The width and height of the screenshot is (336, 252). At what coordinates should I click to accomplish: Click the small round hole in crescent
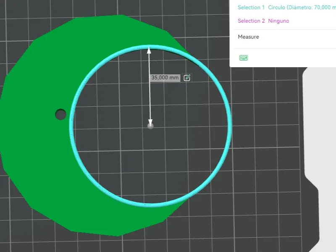tap(60, 114)
